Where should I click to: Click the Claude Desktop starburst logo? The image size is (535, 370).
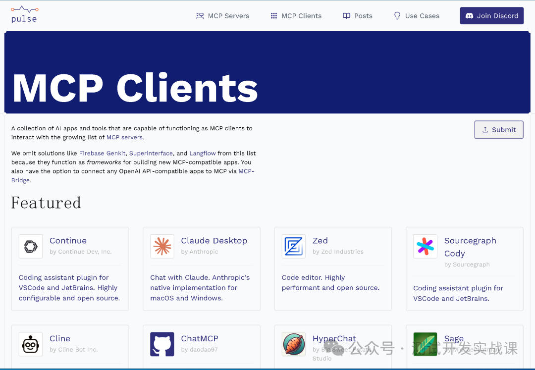click(x=162, y=246)
